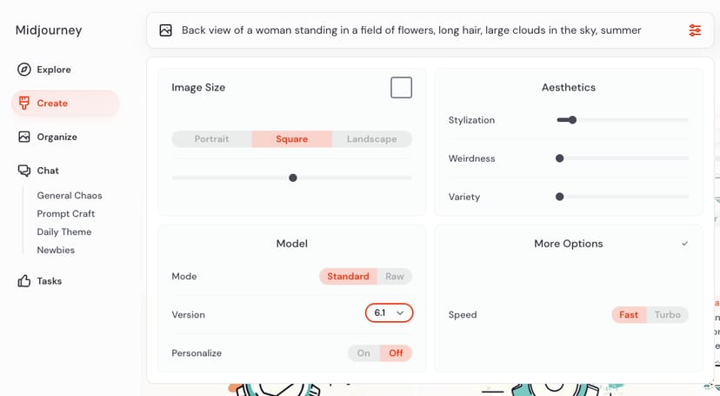
Task: Open the Version 6.1 dropdown
Action: tap(389, 312)
